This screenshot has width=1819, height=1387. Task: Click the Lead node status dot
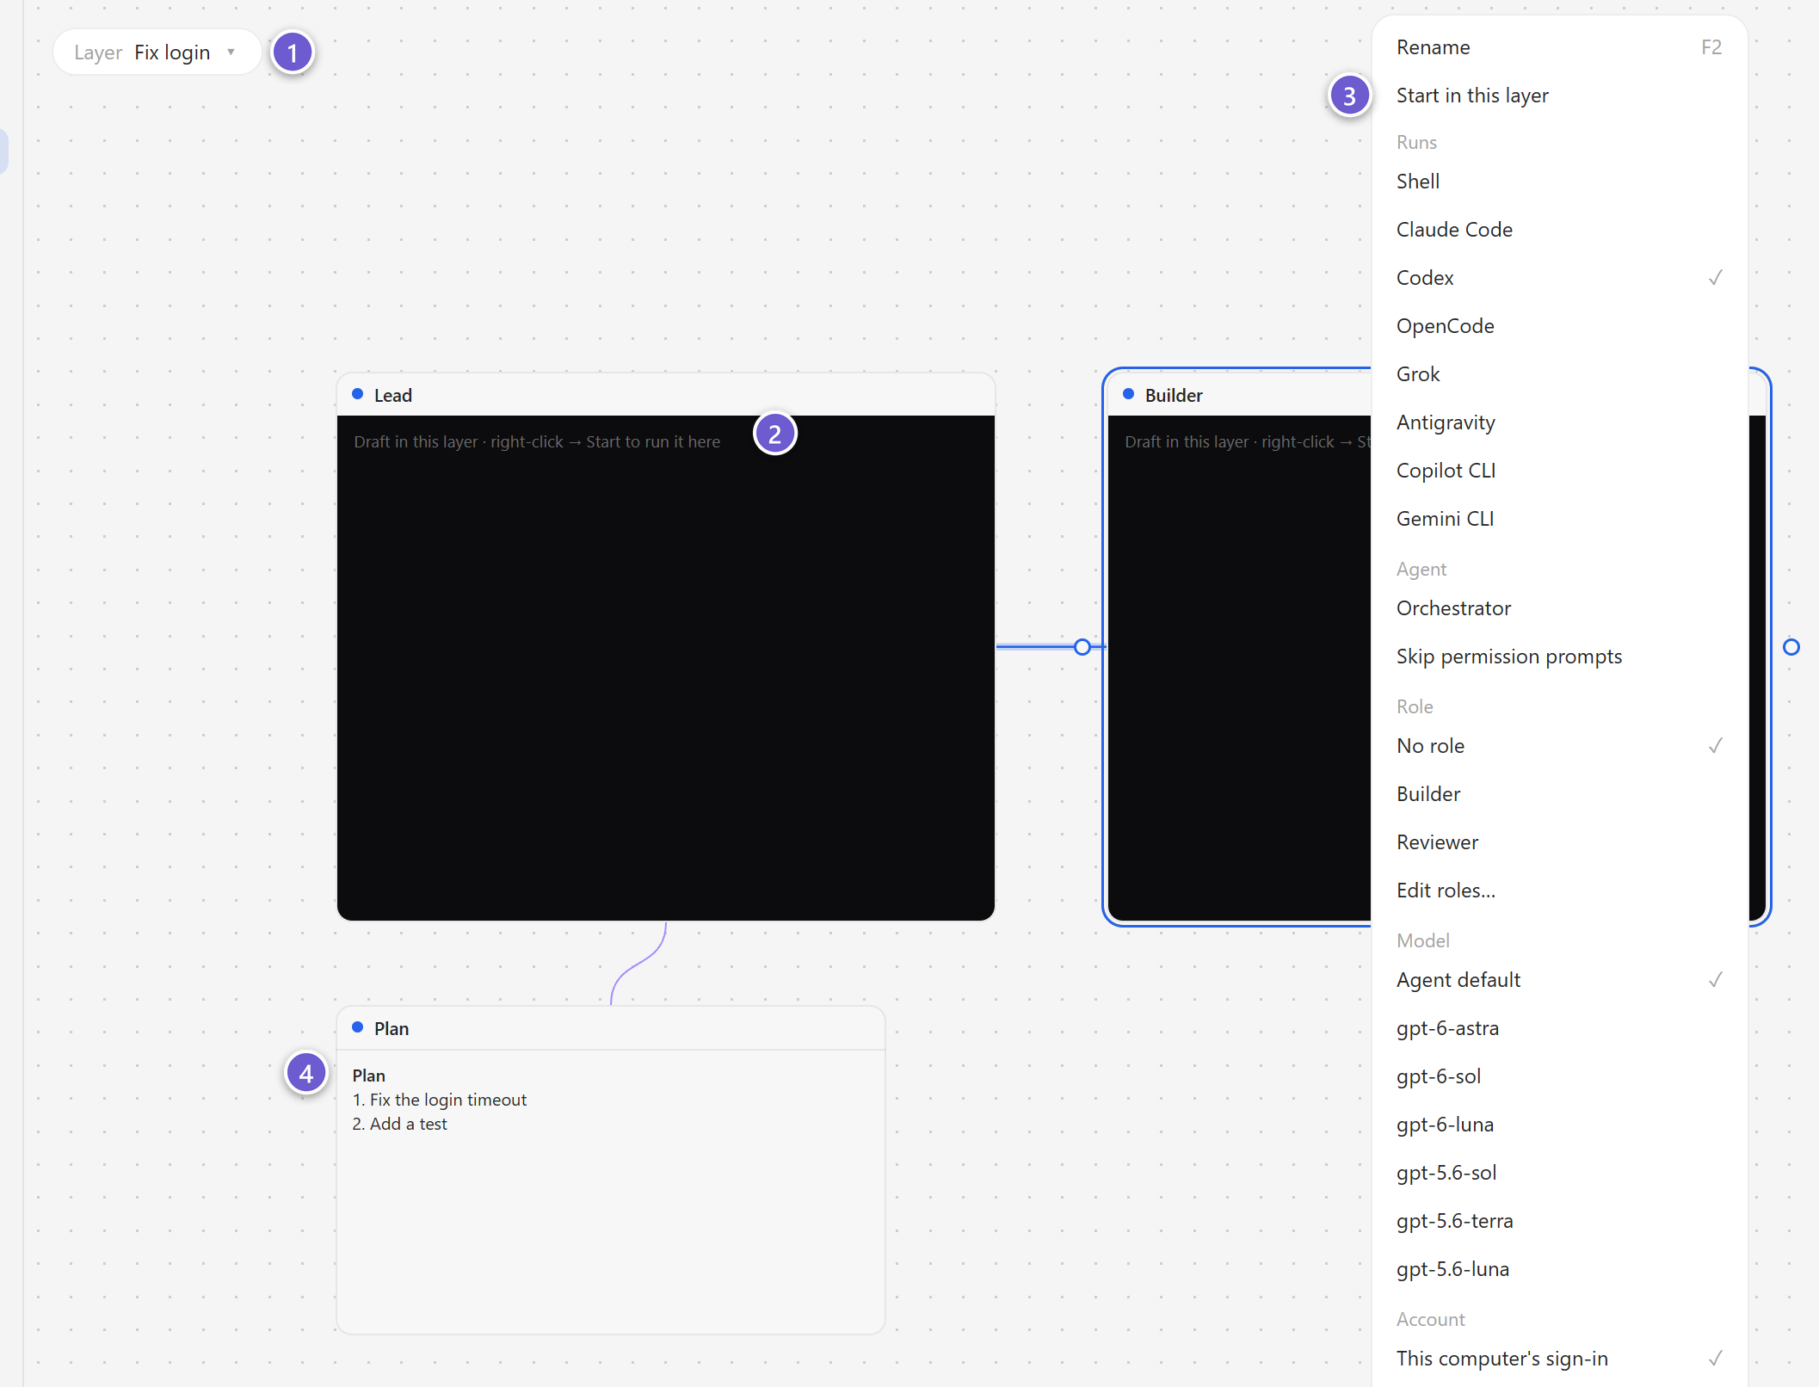click(x=358, y=394)
